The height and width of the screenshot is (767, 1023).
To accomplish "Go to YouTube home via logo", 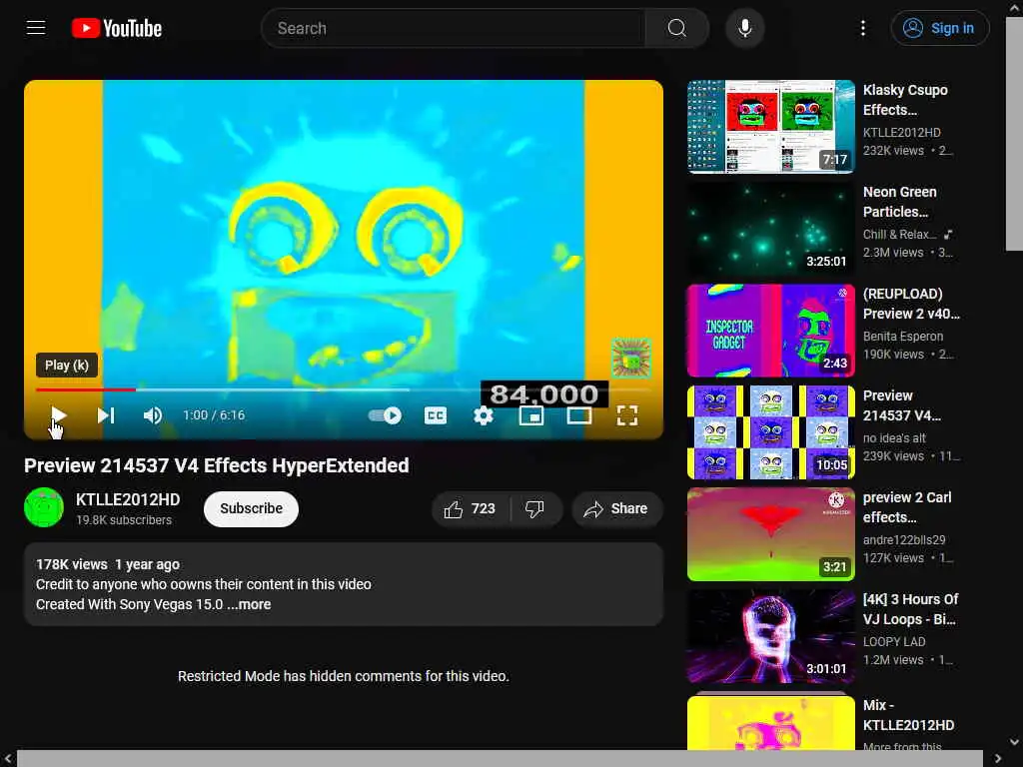I will coord(117,28).
